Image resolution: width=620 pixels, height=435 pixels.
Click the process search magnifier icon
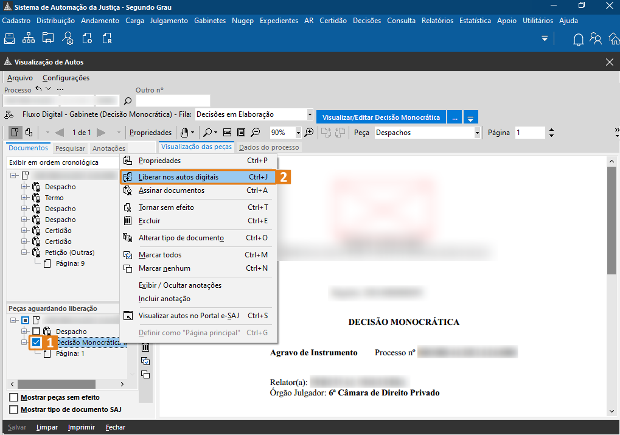click(128, 101)
